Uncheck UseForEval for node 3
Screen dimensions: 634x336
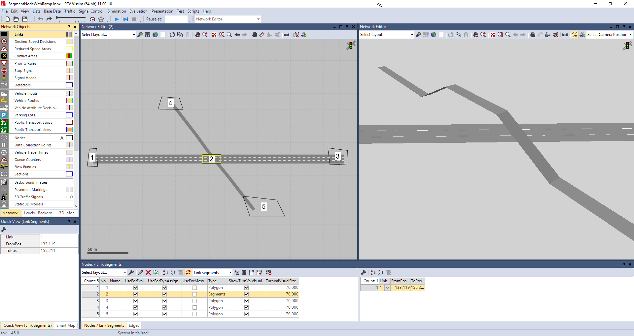tap(135, 301)
